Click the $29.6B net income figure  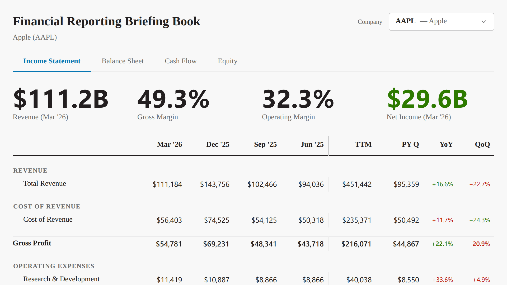click(x=427, y=99)
